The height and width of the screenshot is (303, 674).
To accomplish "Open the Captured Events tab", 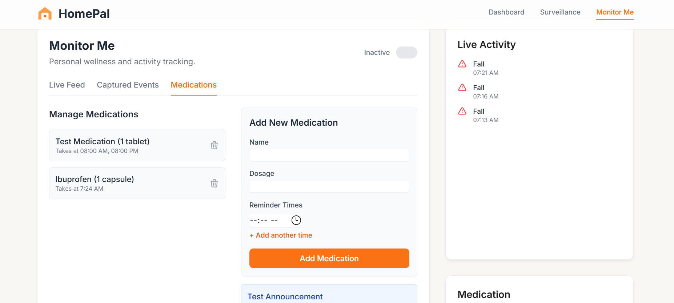I will 128,85.
